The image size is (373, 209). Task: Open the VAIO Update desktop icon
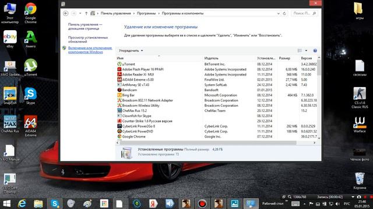click(10, 69)
